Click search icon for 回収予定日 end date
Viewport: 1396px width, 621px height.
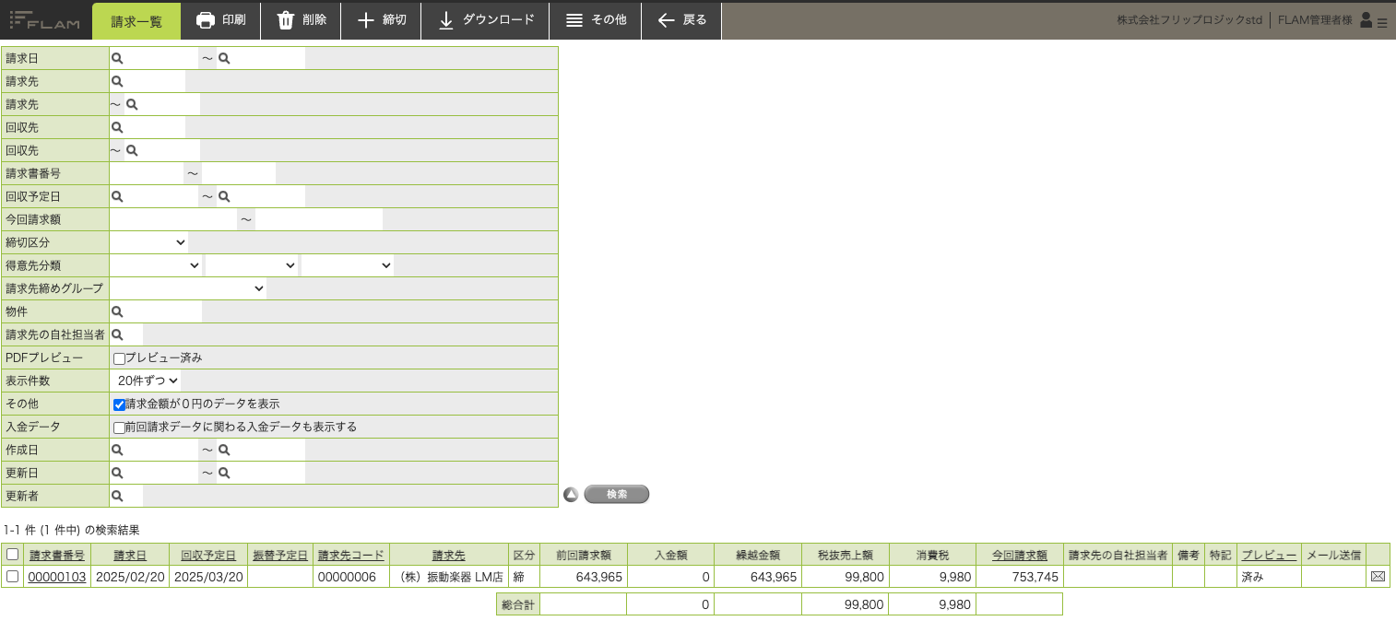click(x=224, y=196)
